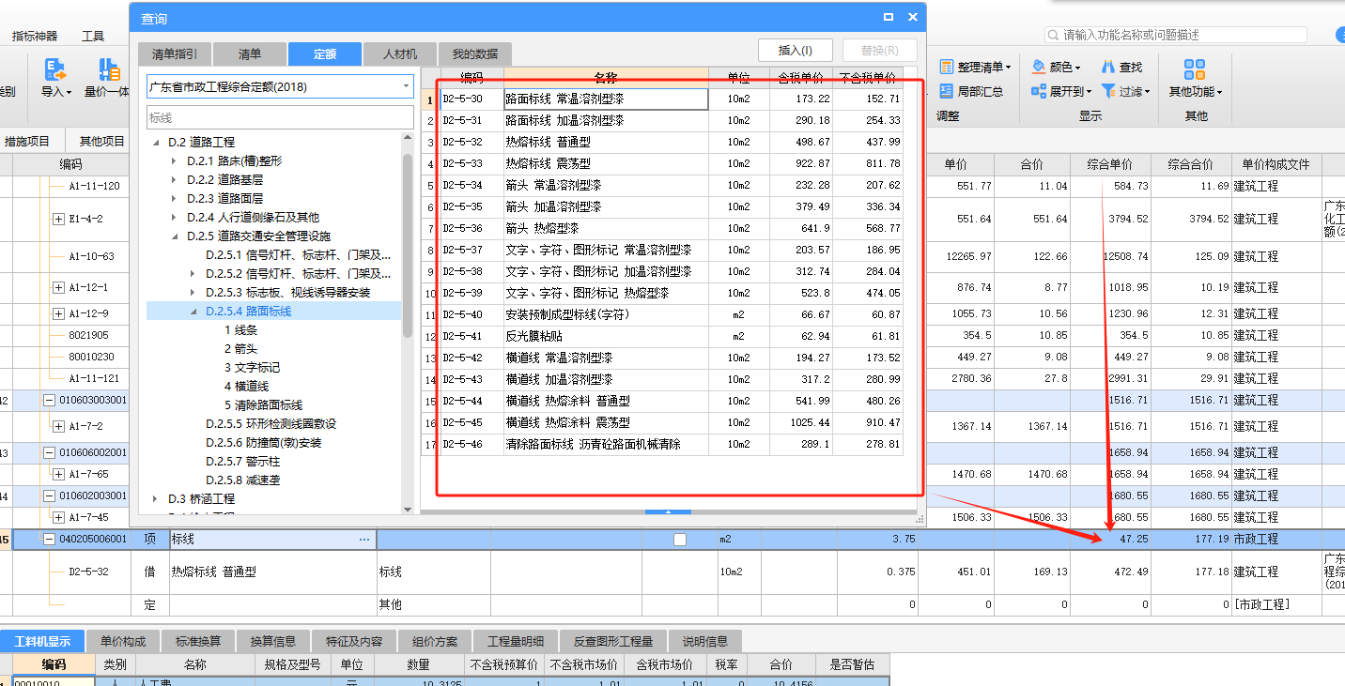
Task: Click the 过滤 funnel icon
Action: (x=1108, y=91)
